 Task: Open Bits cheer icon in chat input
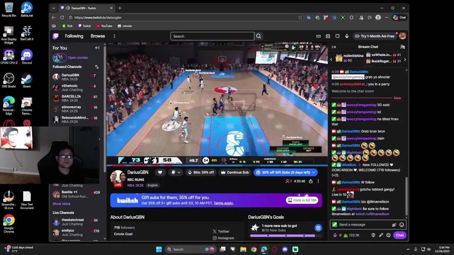394,225
